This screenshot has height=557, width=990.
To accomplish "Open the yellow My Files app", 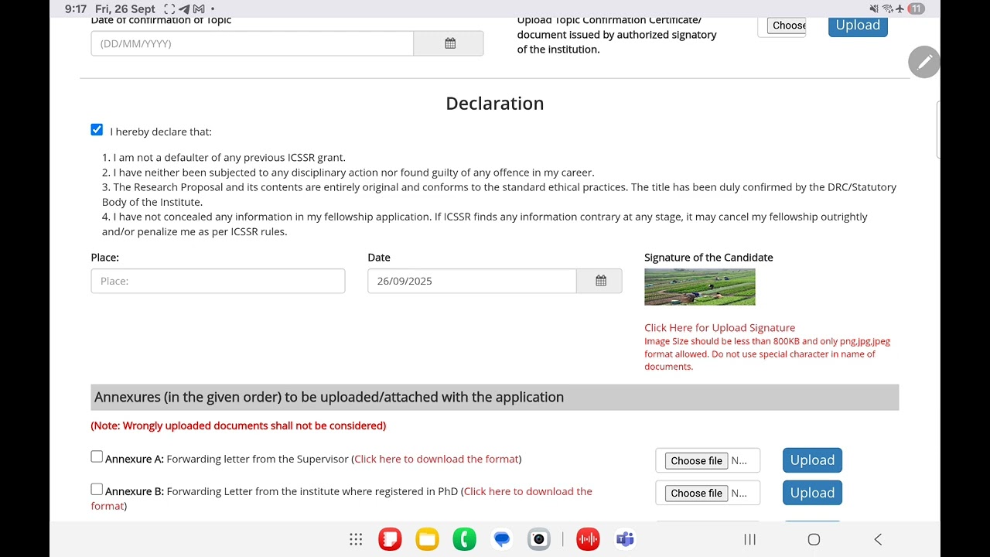I will [427, 539].
